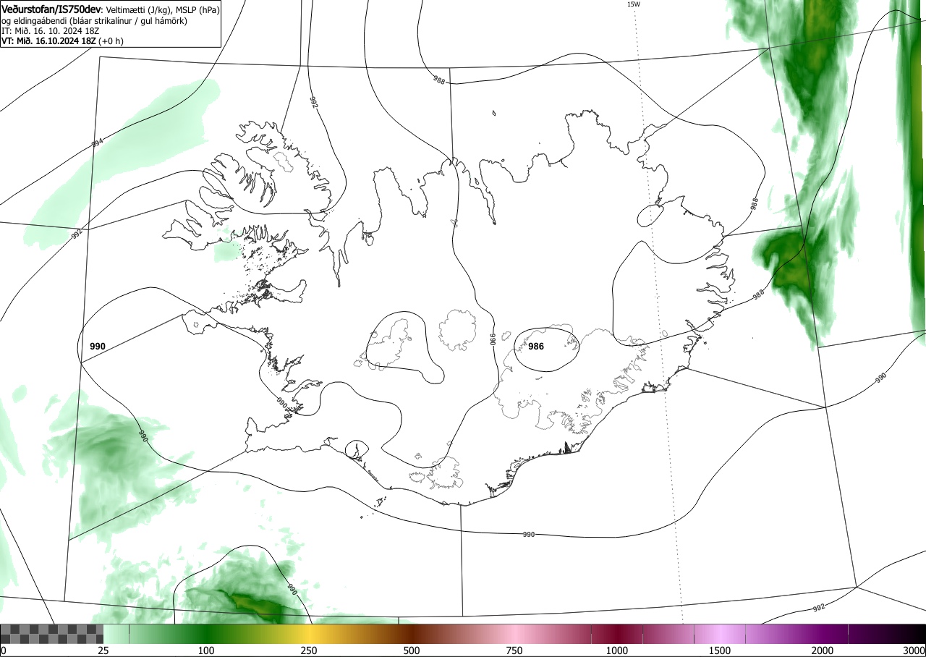Click the 1500 value on color scale
926x657 pixels.
click(720, 650)
